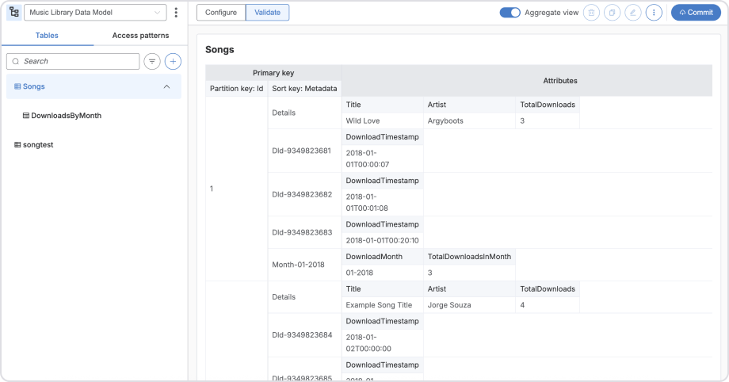Switch to the Tables tab

click(x=47, y=36)
